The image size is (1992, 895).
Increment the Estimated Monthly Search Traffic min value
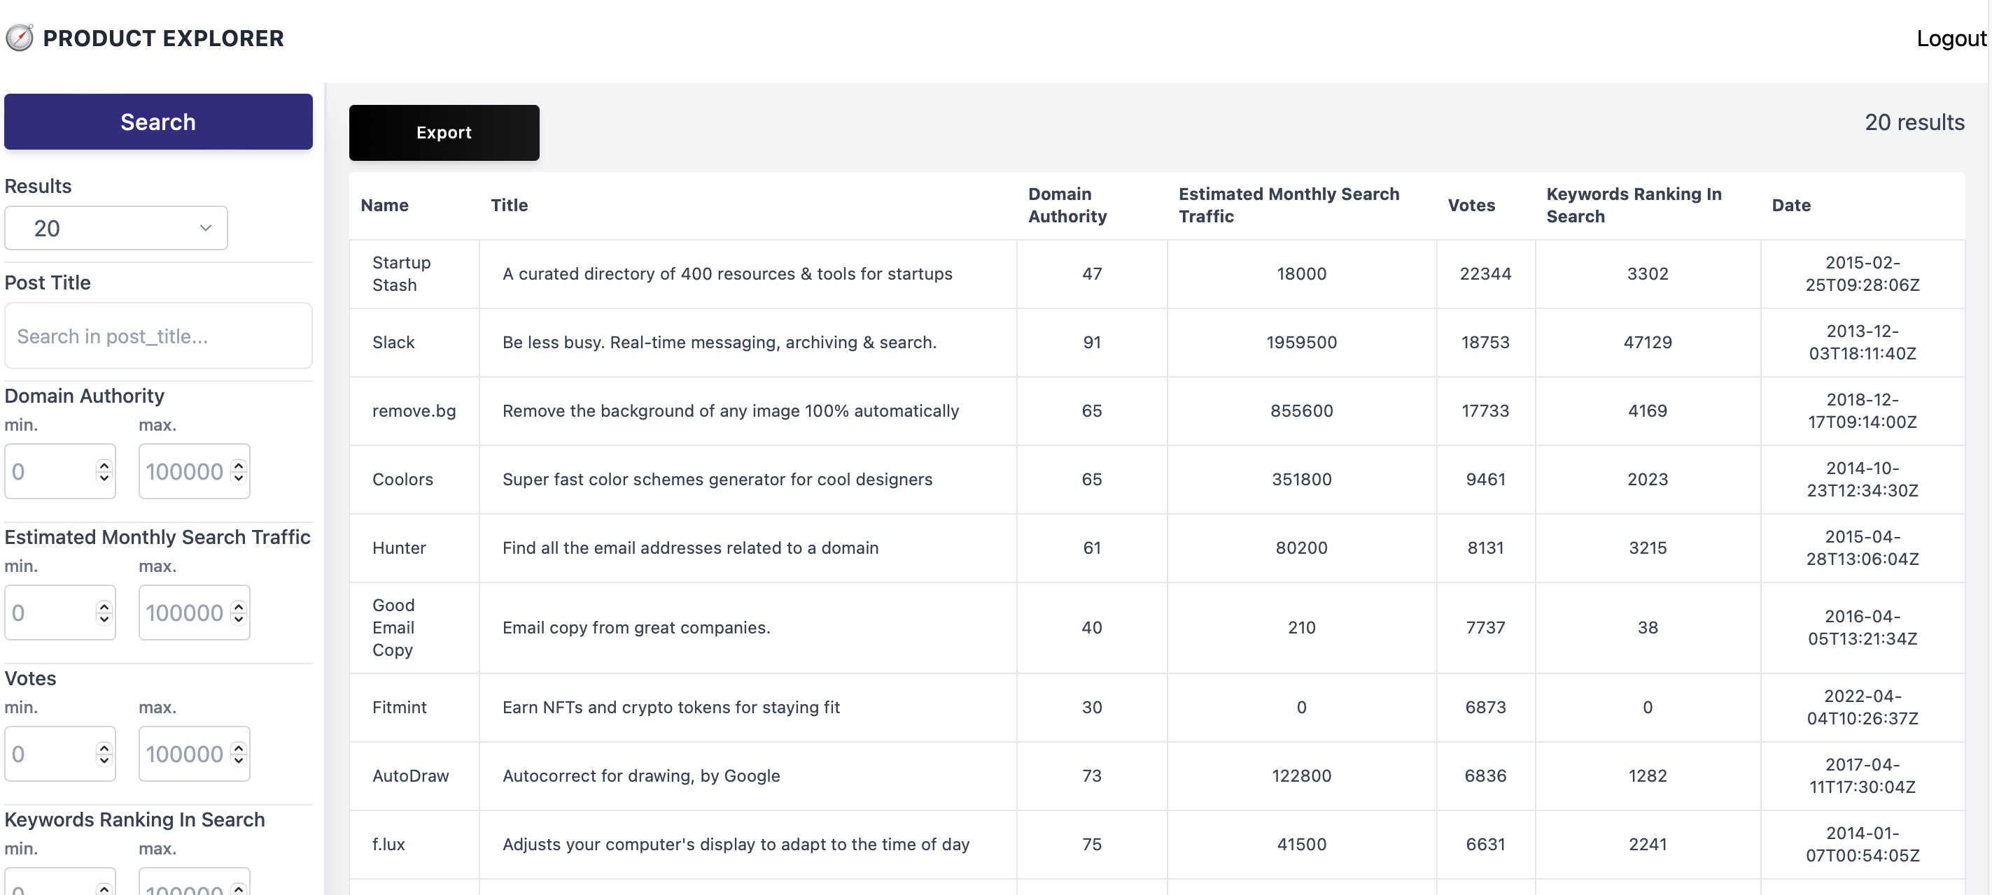[x=103, y=606]
